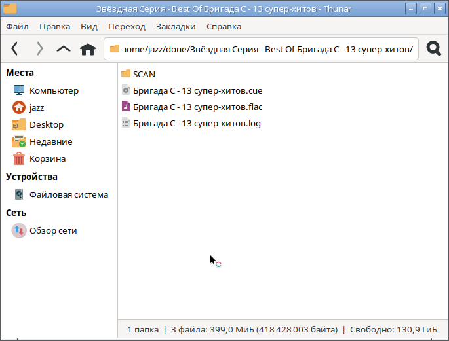This screenshot has width=449, height=341.
Task: Open the Переход menu
Action: coord(127,27)
